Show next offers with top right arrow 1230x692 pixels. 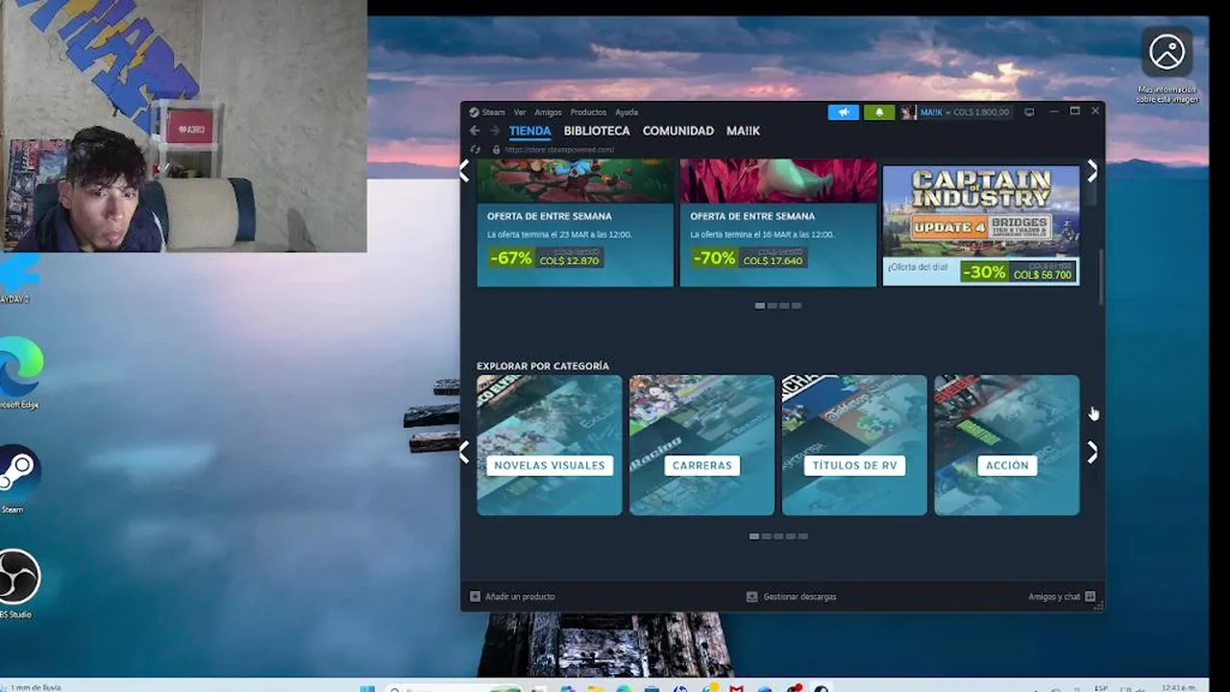click(1092, 171)
